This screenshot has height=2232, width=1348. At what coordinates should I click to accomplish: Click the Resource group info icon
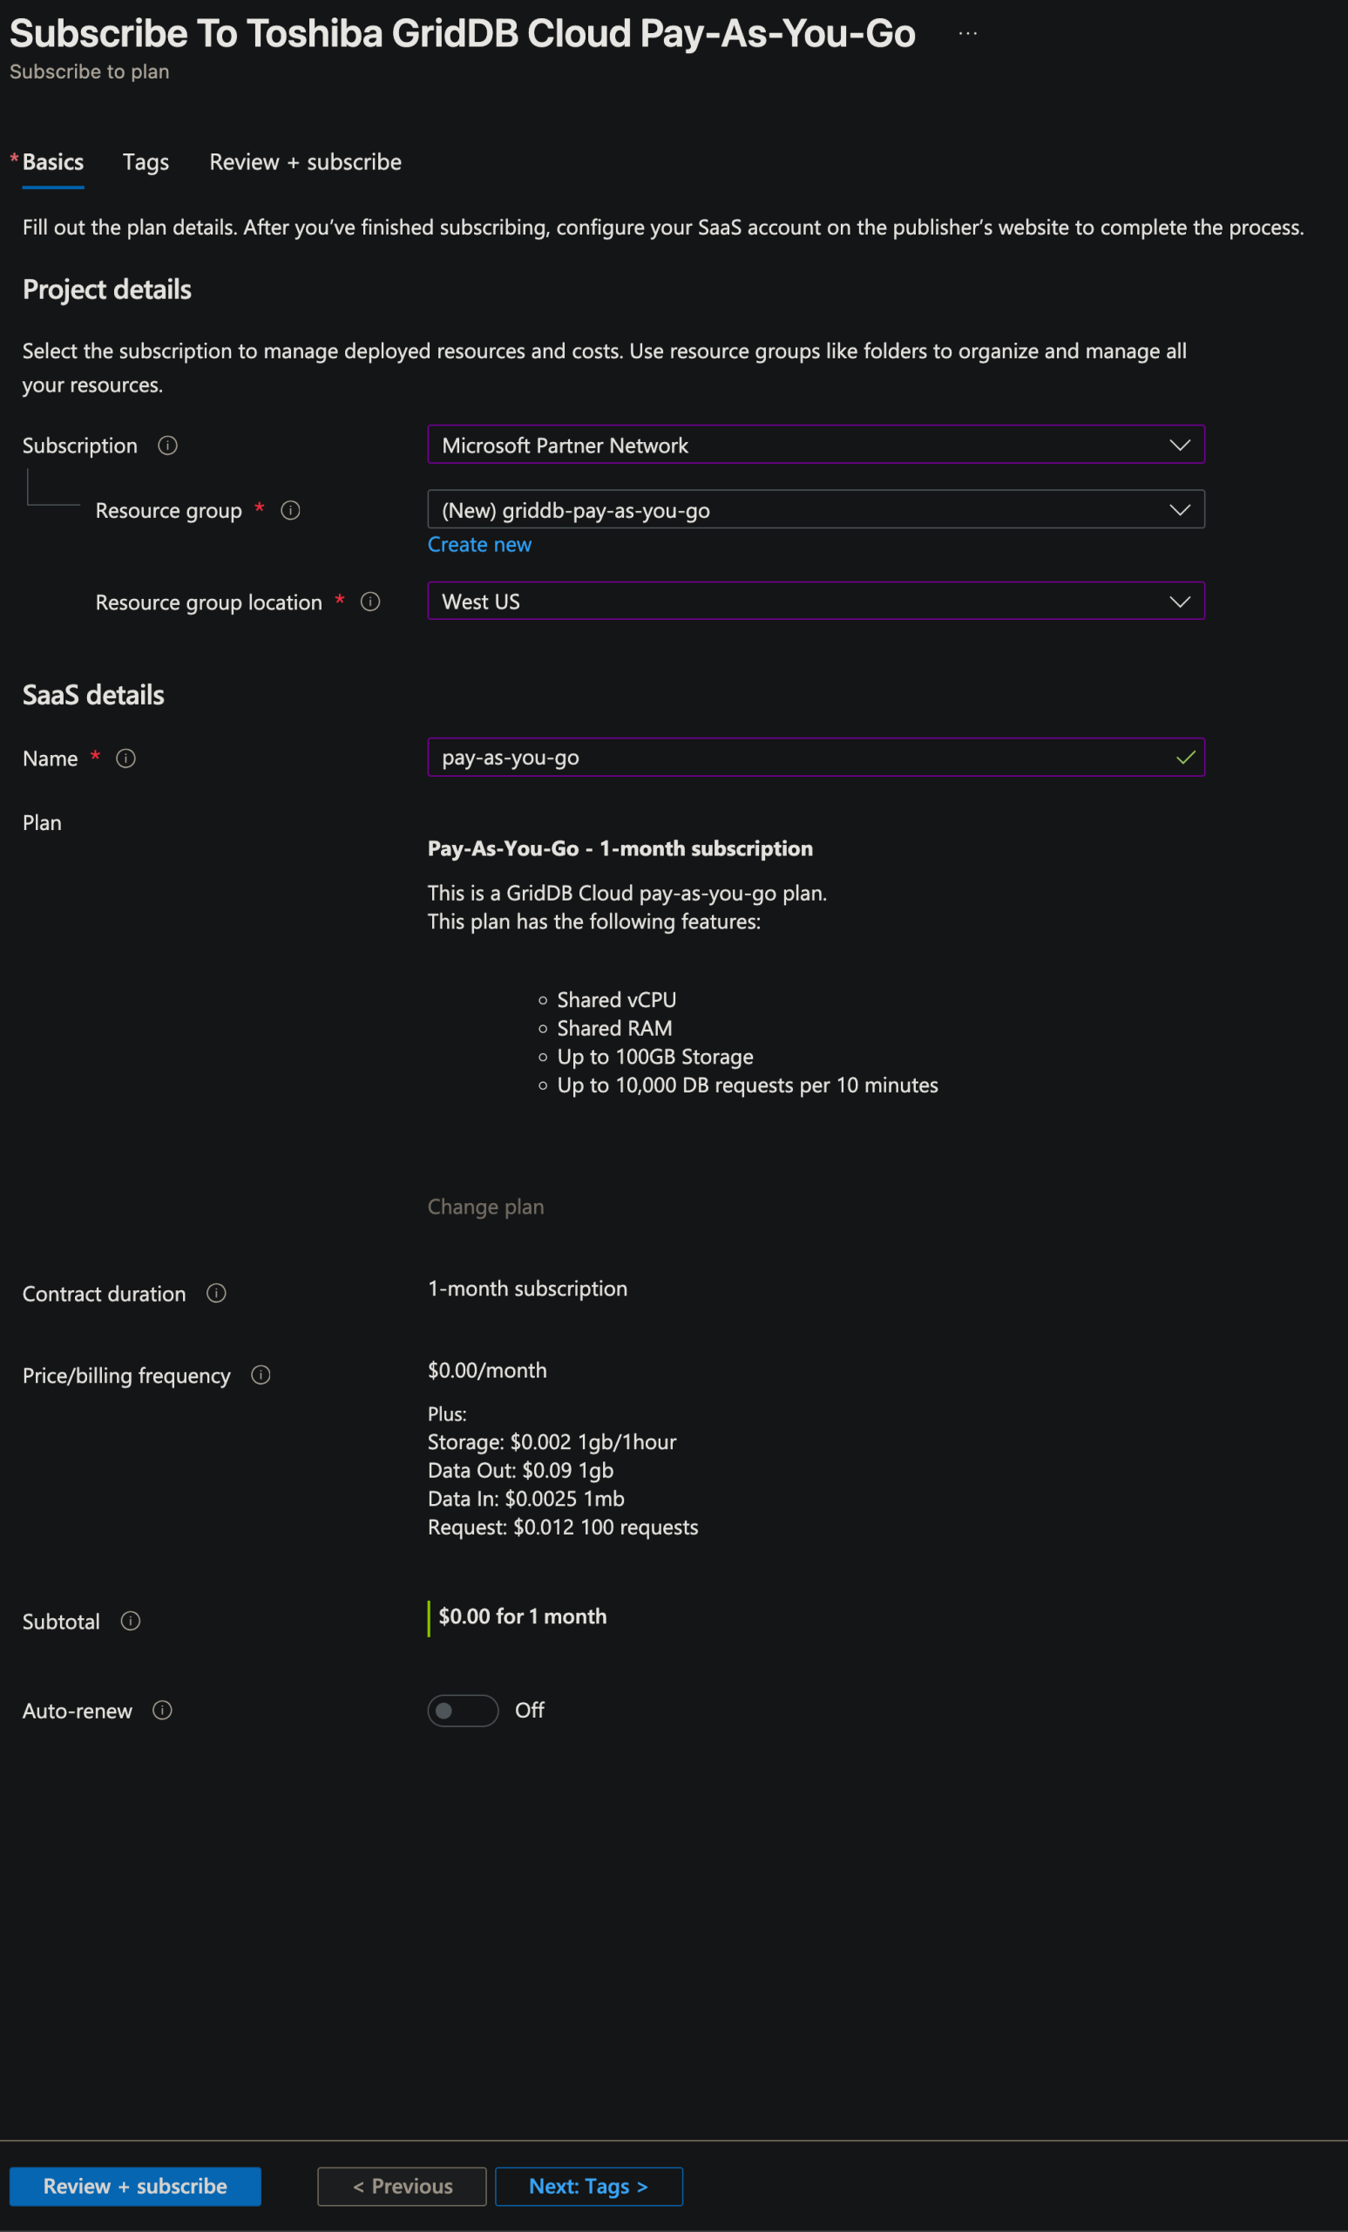pos(291,510)
